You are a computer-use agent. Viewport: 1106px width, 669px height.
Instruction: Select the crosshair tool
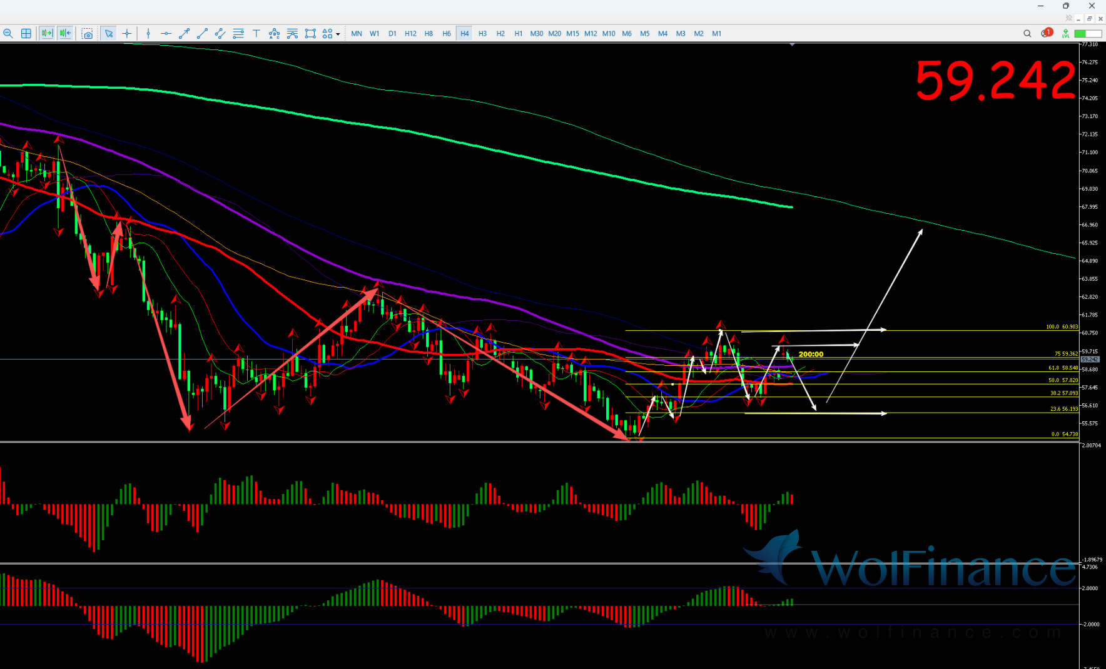tap(127, 34)
